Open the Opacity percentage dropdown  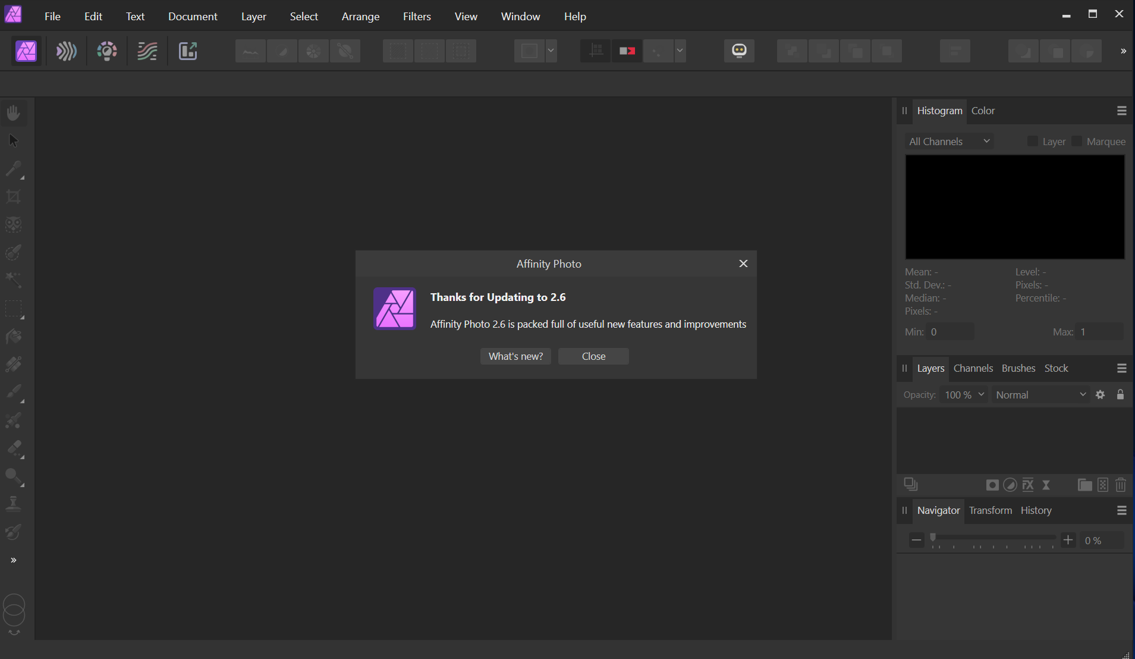[964, 395]
